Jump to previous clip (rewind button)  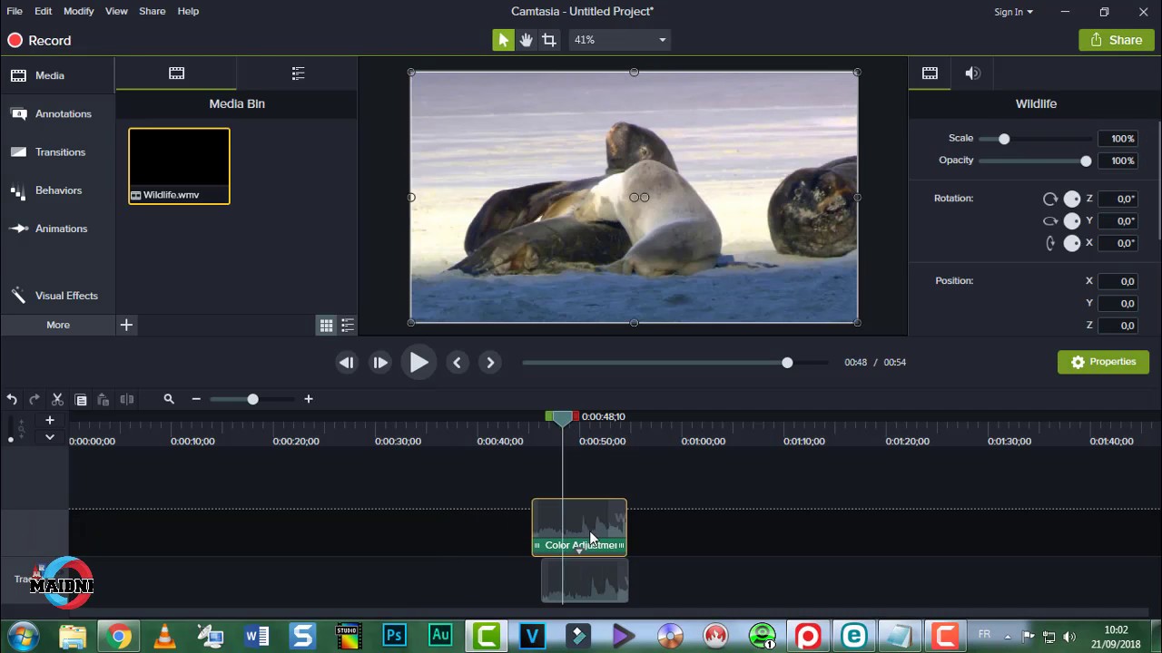[347, 363]
